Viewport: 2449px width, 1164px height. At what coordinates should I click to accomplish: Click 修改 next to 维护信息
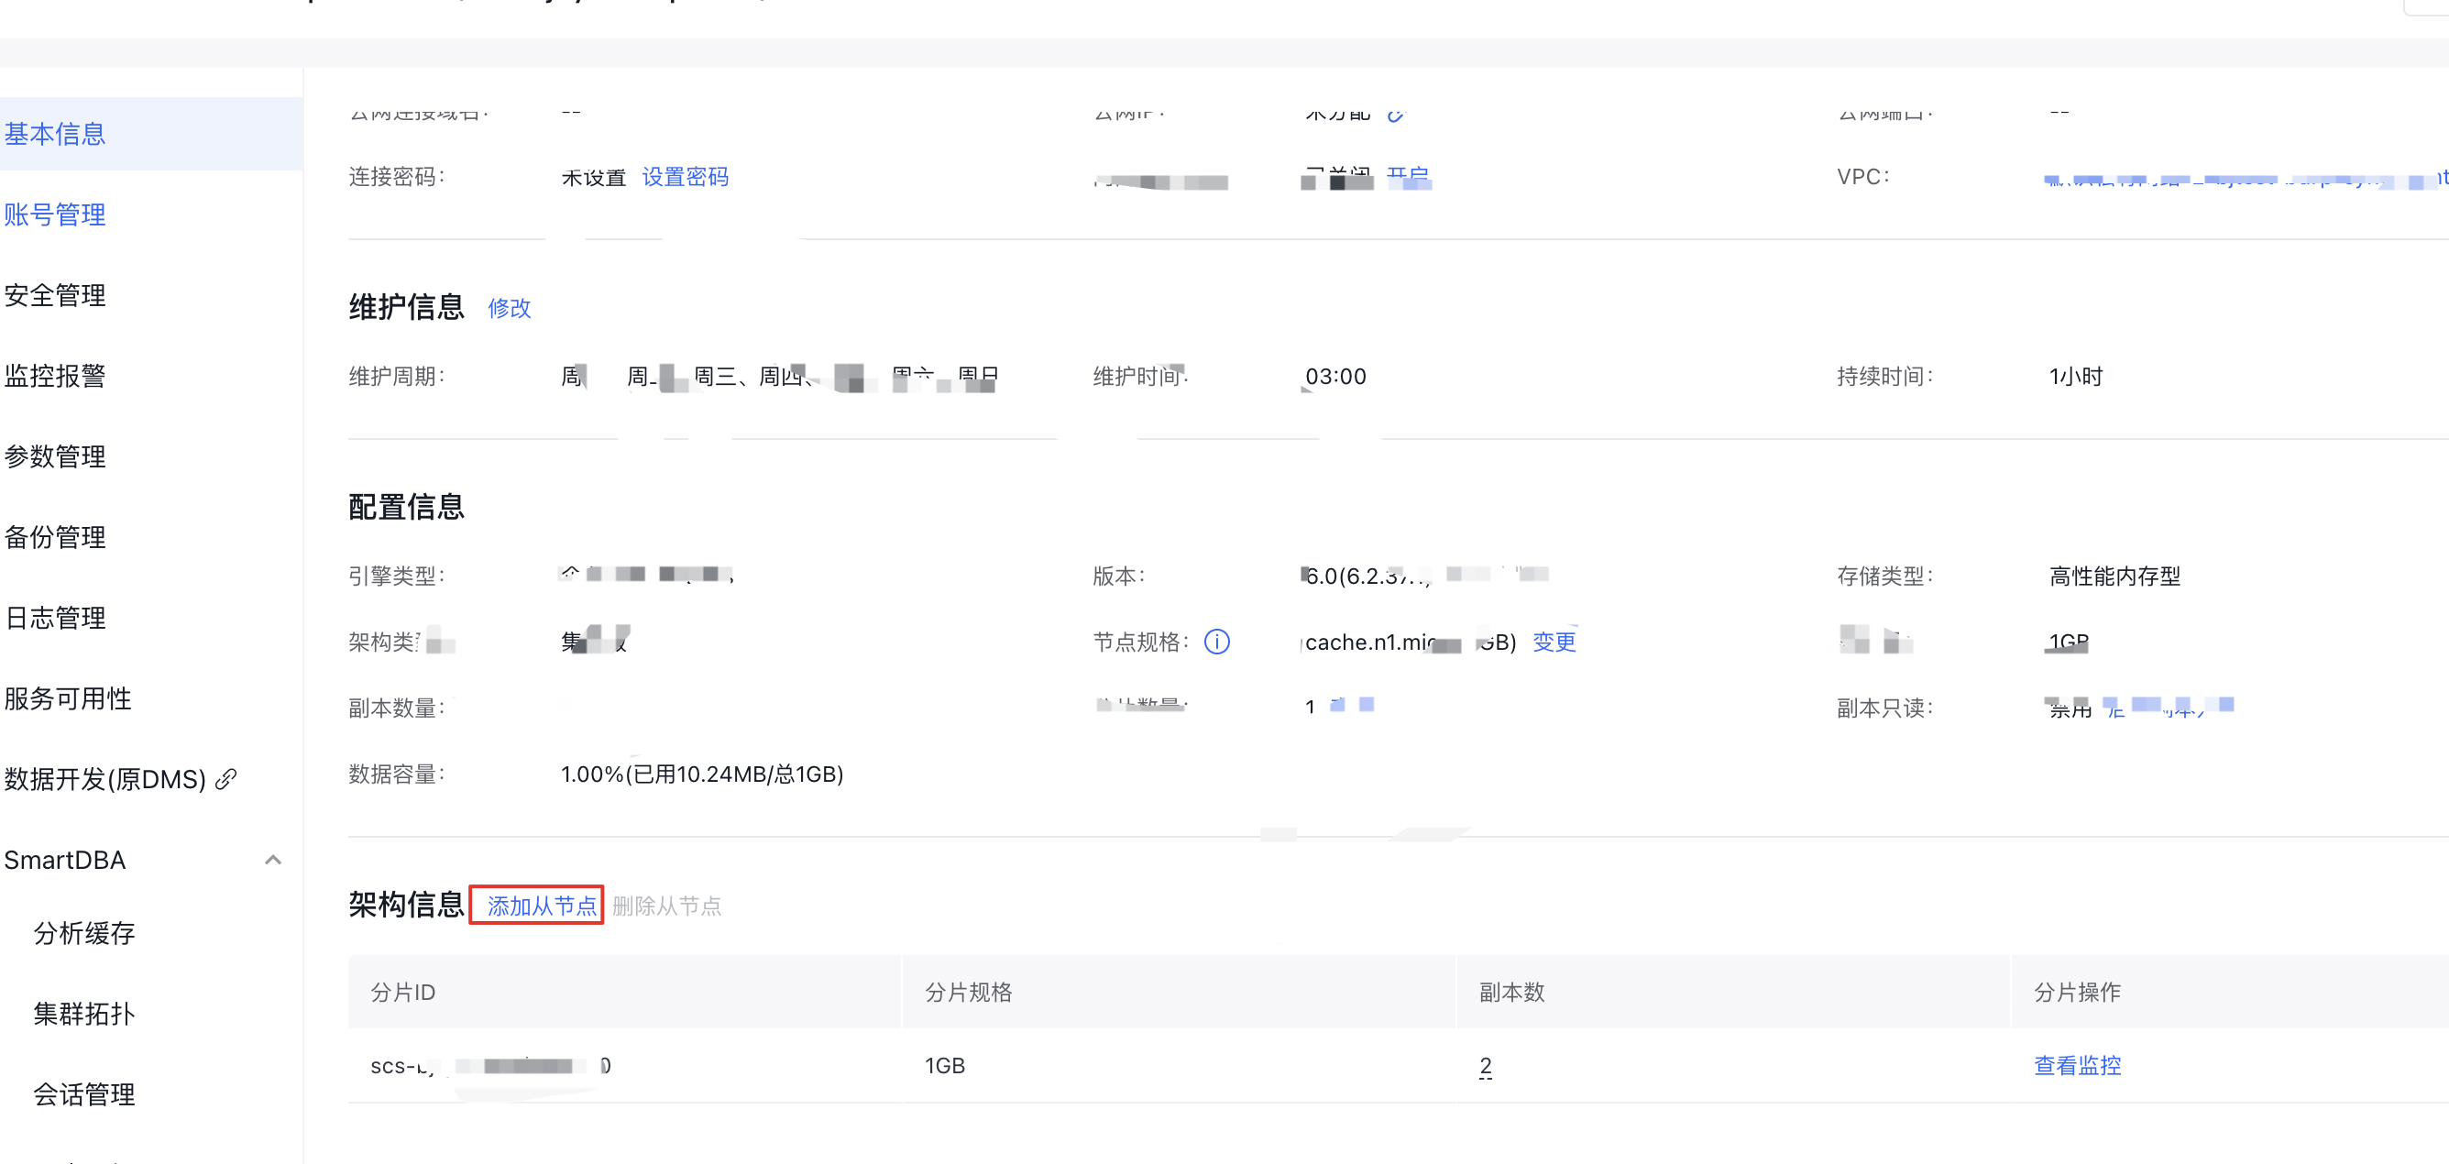tap(510, 309)
